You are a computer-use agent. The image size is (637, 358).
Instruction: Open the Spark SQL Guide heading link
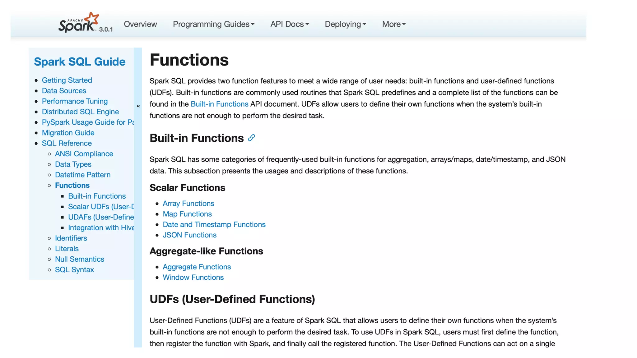[80, 62]
